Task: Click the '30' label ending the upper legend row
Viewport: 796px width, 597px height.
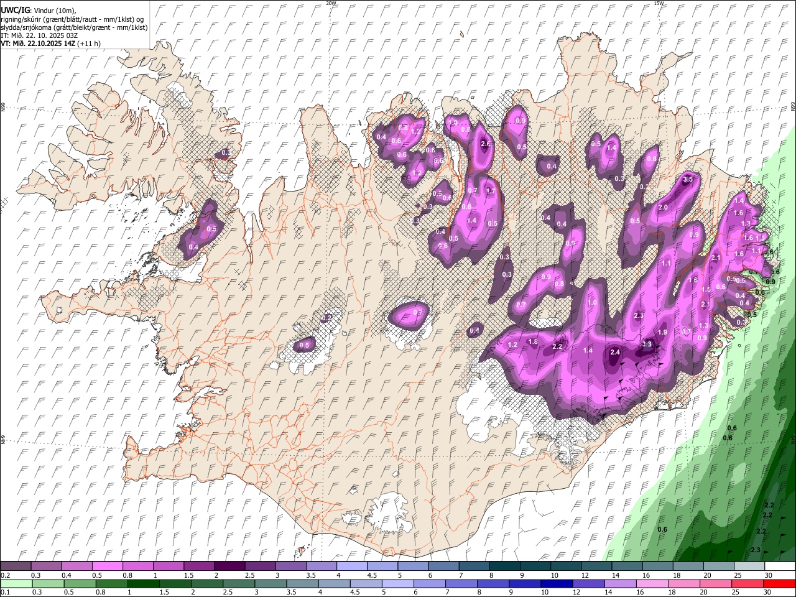Action: (x=768, y=575)
